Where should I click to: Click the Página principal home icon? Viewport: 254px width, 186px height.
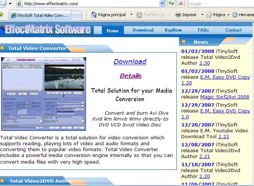[94, 15]
